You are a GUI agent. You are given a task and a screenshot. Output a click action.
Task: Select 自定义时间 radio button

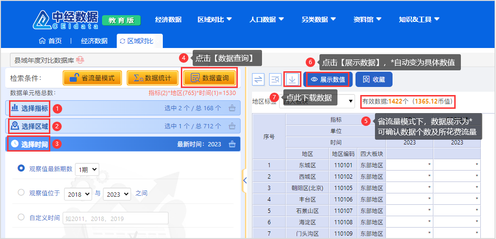21,218
